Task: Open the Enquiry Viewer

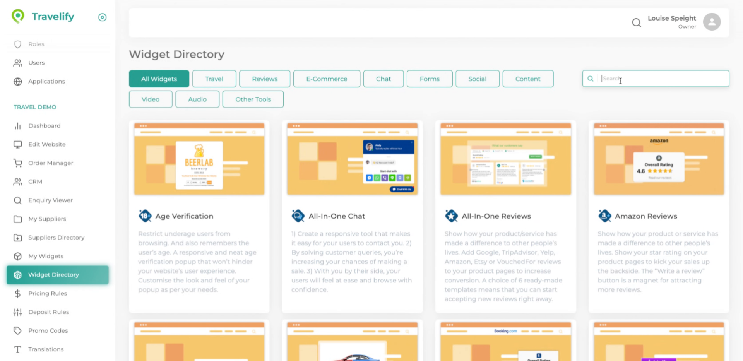Action: [x=50, y=200]
